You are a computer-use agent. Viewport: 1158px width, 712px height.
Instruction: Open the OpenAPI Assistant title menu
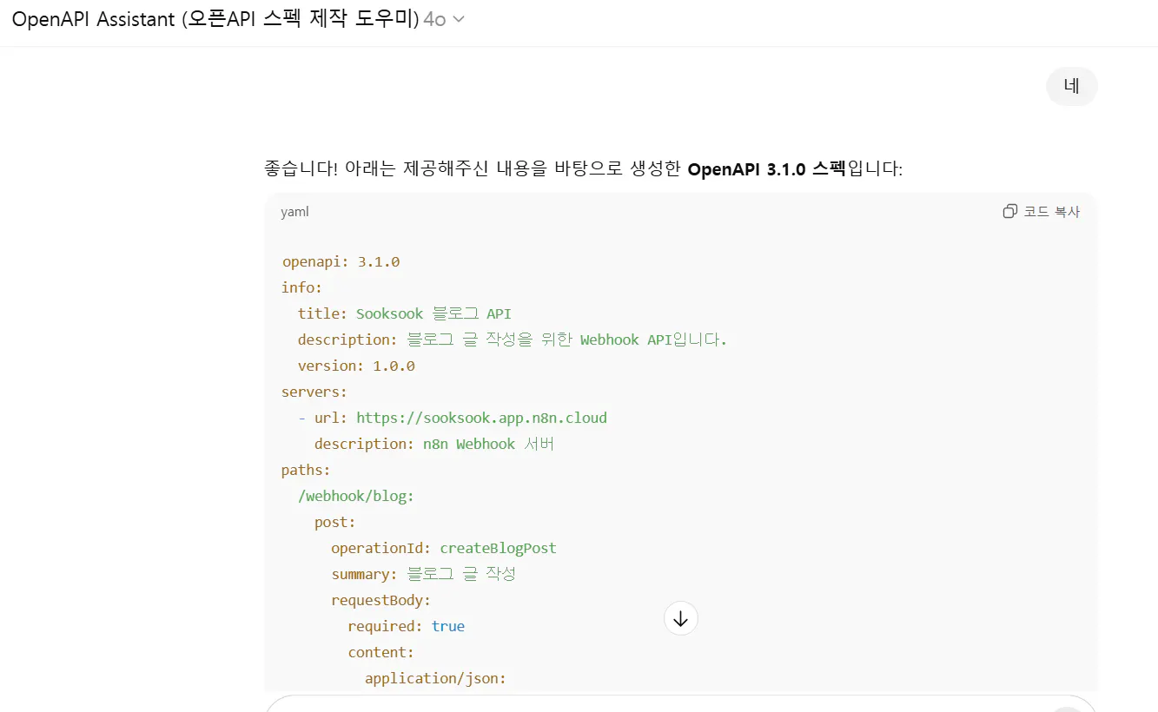click(x=215, y=19)
